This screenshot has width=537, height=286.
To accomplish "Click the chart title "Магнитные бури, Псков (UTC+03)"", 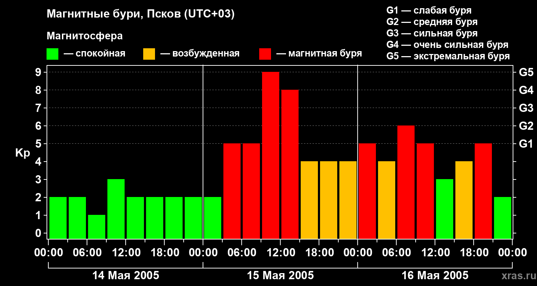I will point(141,15).
